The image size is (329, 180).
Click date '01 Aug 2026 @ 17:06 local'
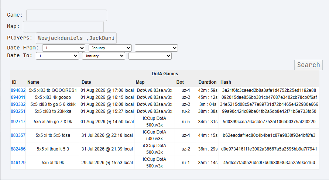point(107,90)
